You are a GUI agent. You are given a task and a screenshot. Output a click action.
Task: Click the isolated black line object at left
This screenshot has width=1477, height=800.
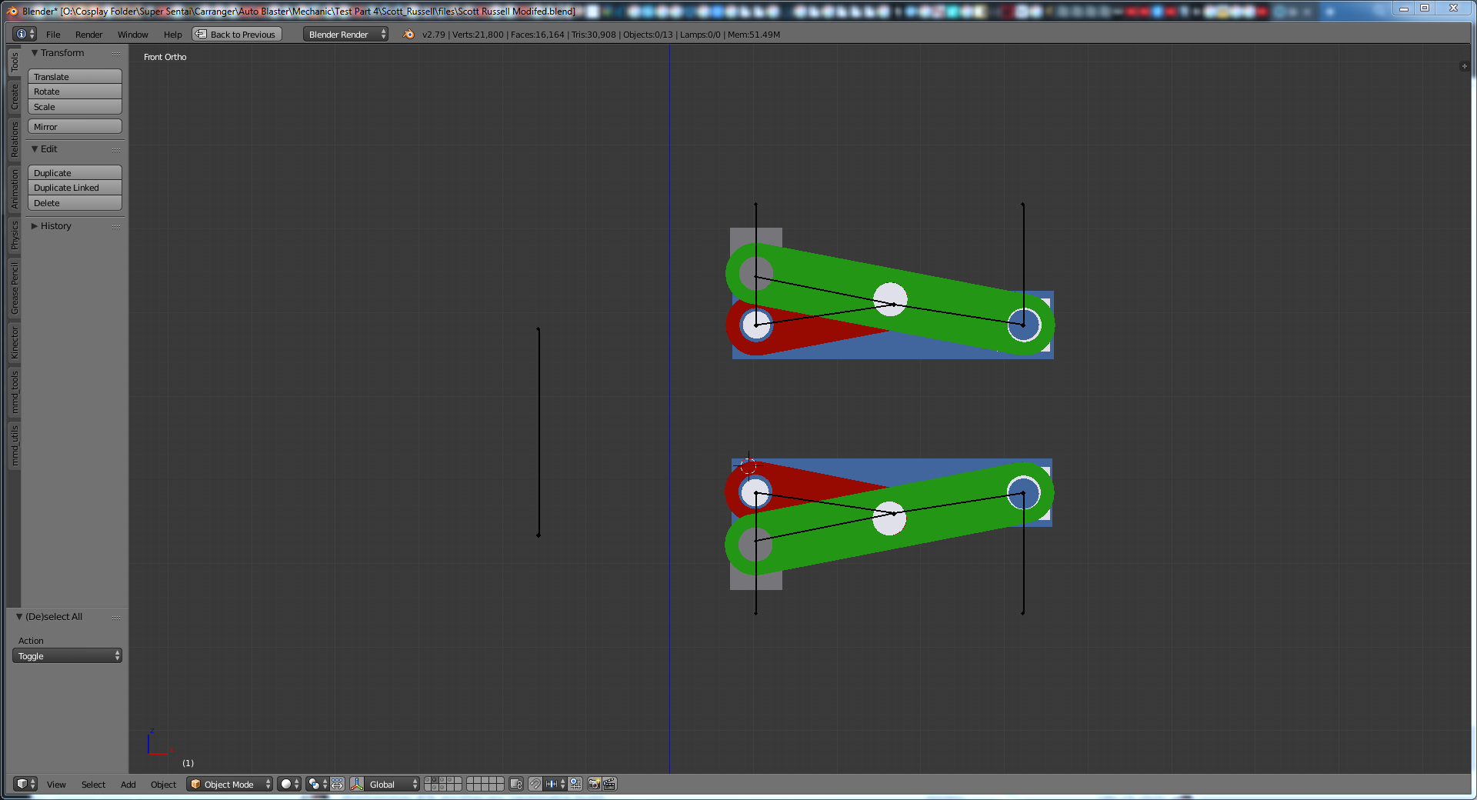pos(538,432)
